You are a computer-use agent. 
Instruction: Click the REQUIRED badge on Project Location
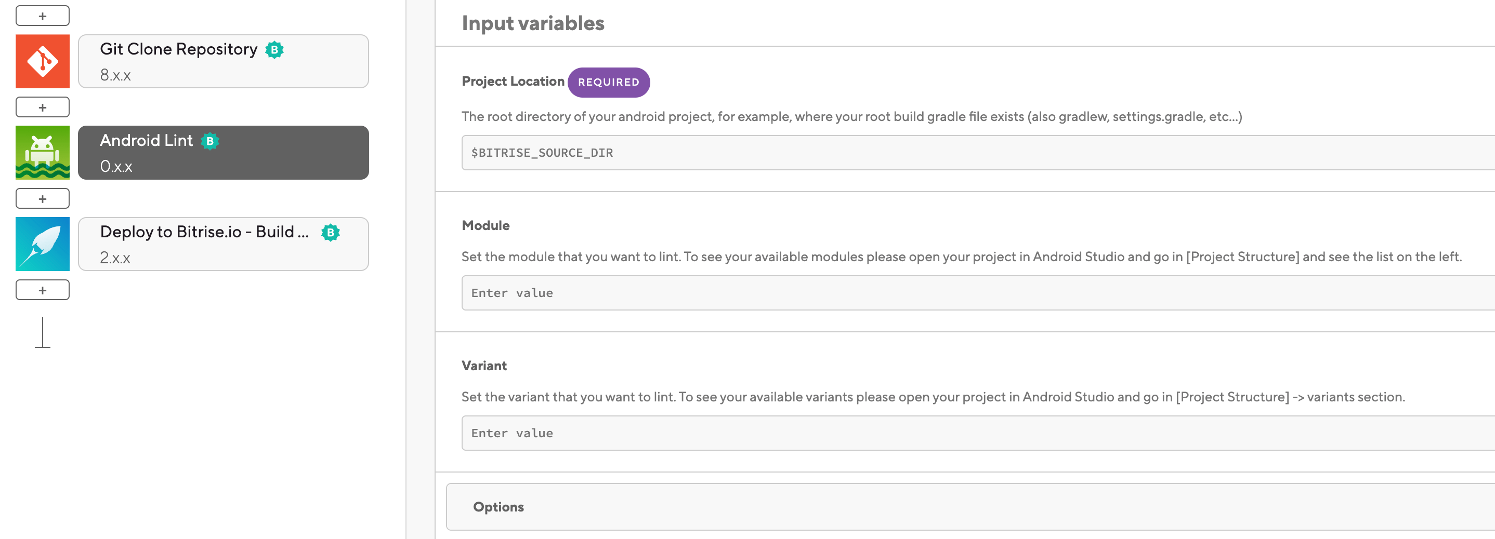pos(608,82)
